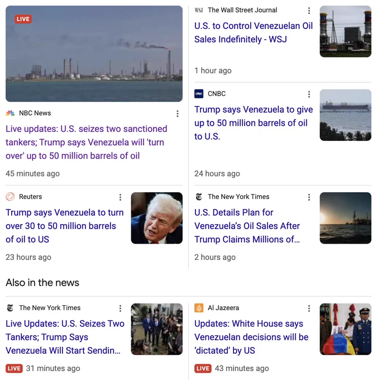Viewport: 377px width, 380px height.
Task: Click the WSJ power plant thumbnail
Action: pyautogui.click(x=346, y=31)
